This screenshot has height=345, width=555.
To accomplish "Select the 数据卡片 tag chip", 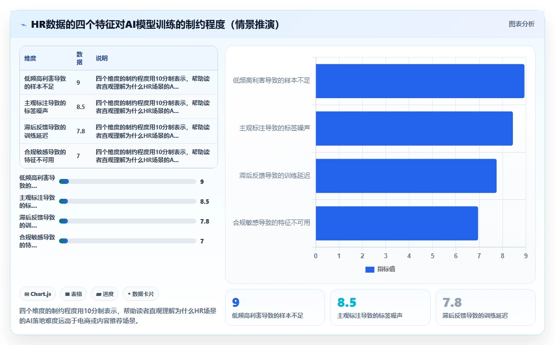I will pyautogui.click(x=141, y=294).
